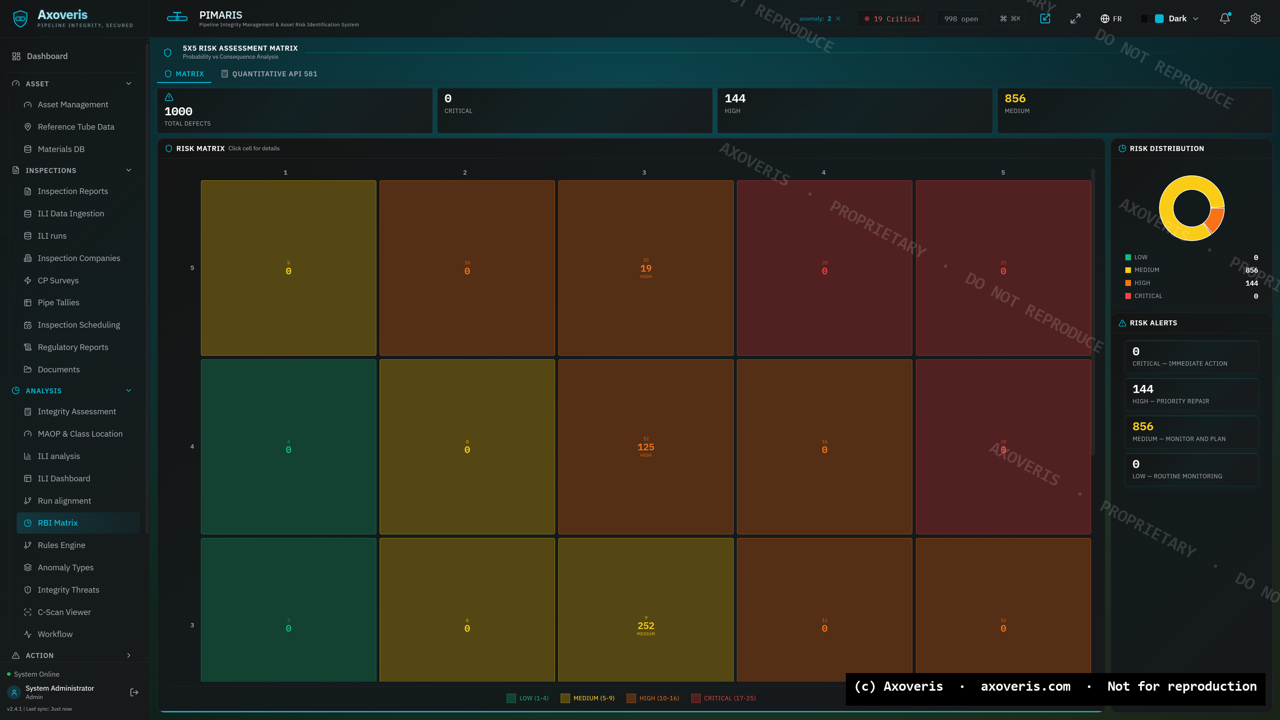This screenshot has width=1280, height=720.
Task: Click the C-Scan Viewer scan icon
Action: [28, 612]
